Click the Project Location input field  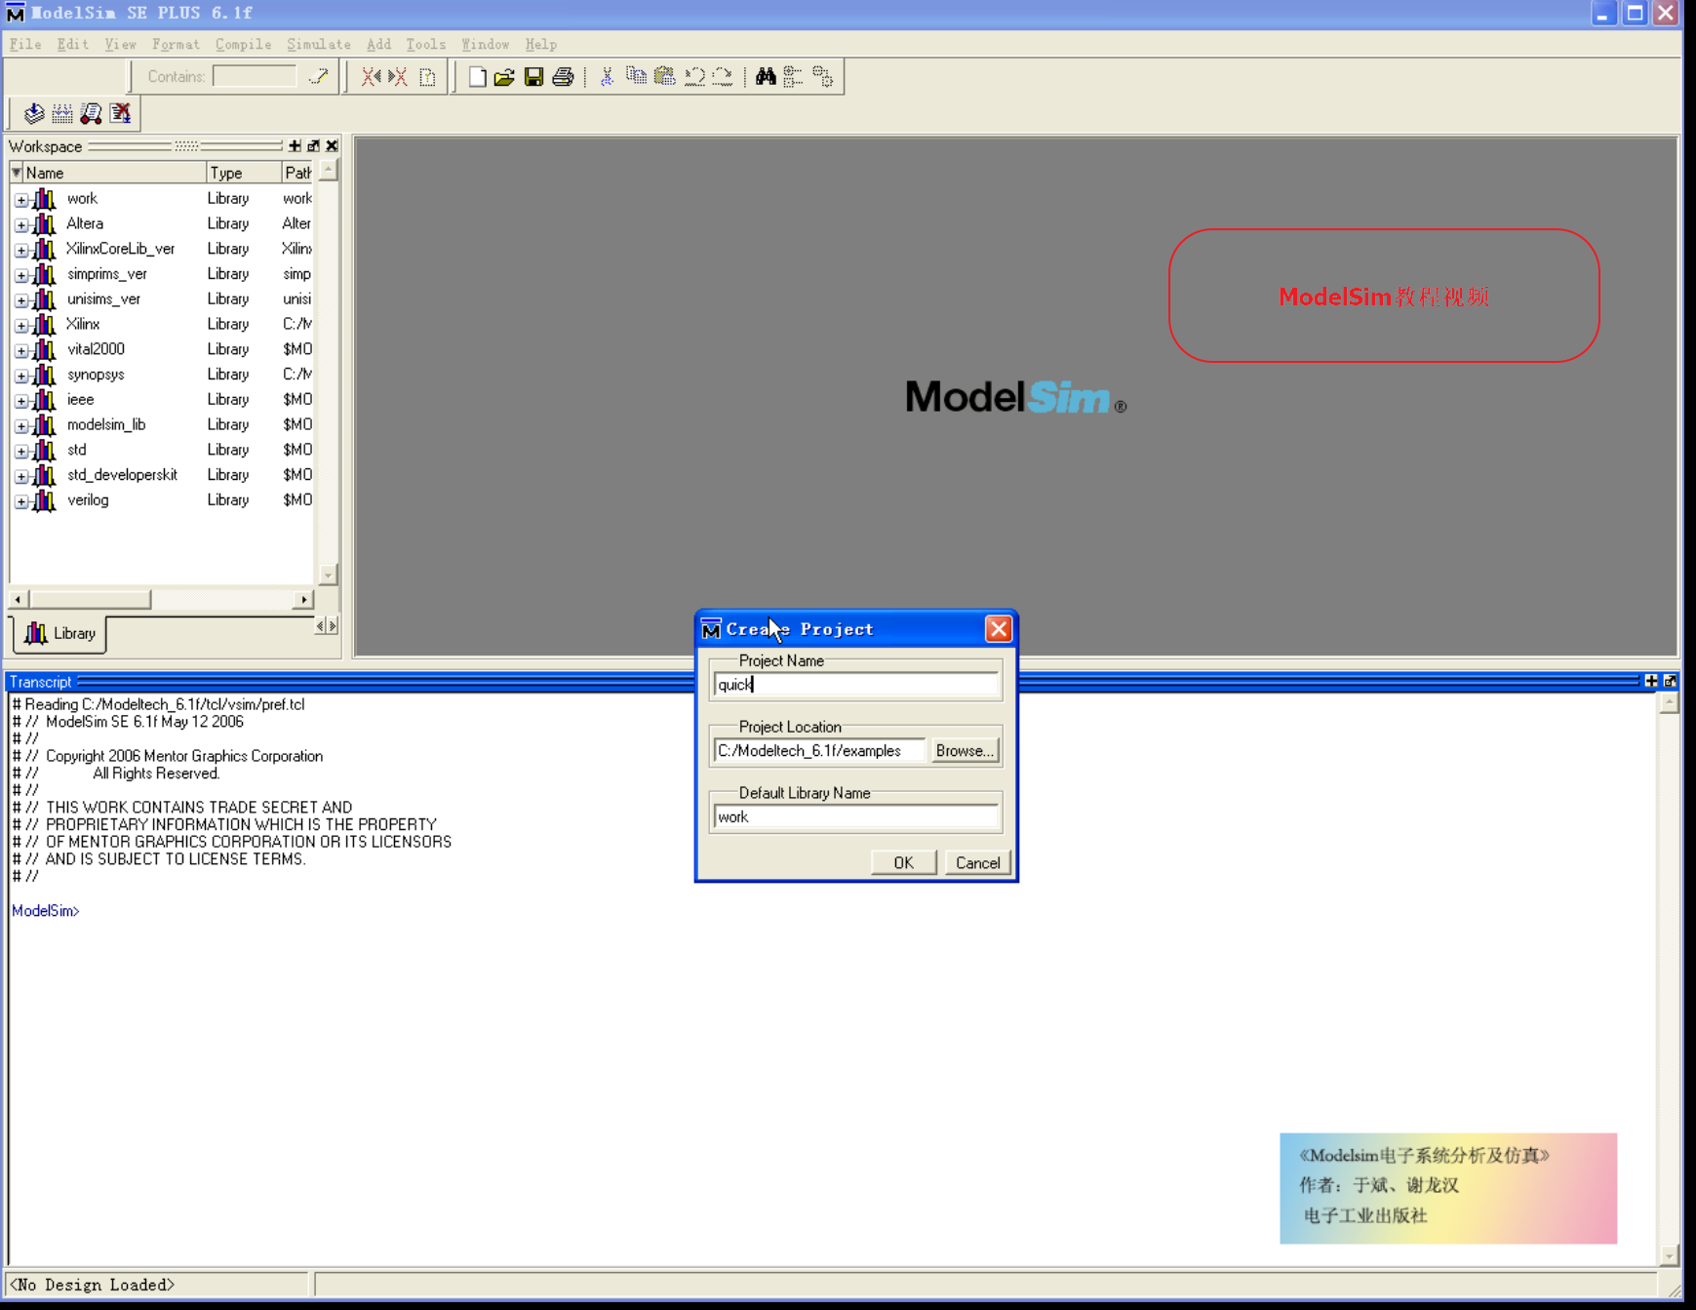click(819, 751)
